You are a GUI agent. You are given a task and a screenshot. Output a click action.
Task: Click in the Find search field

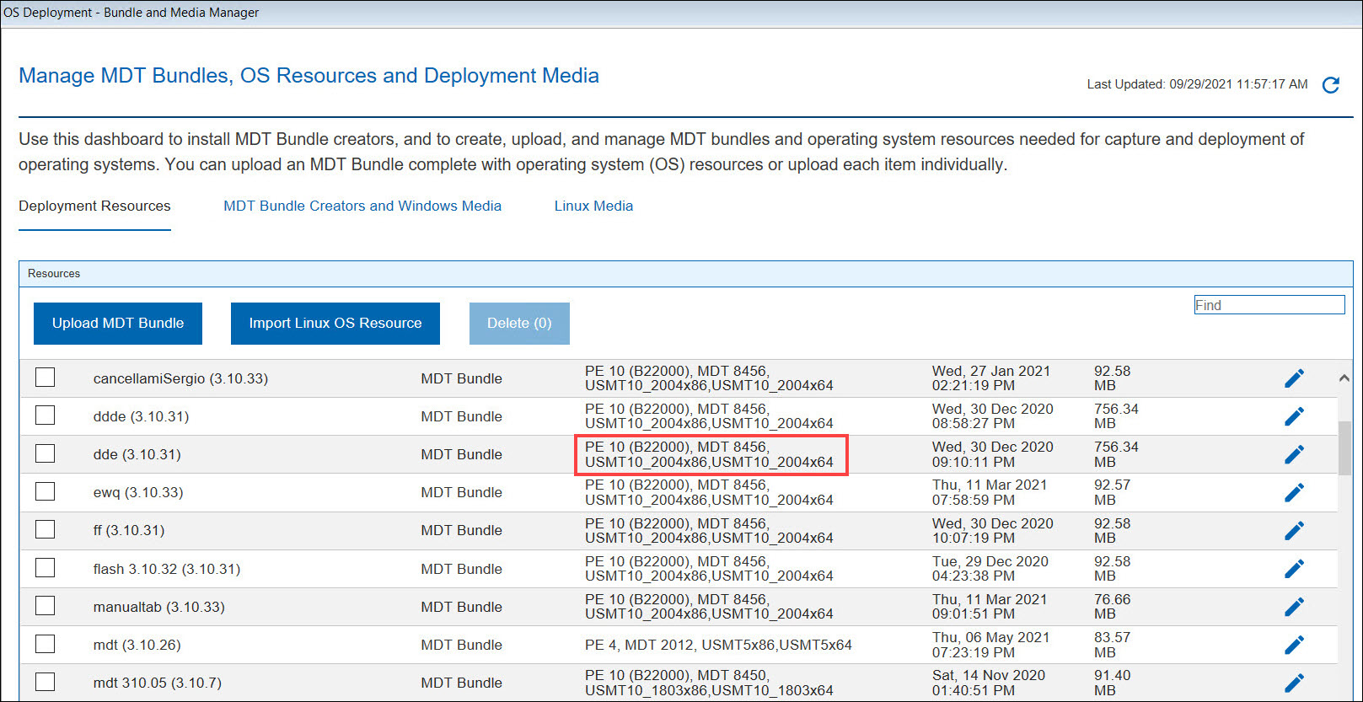(1269, 305)
